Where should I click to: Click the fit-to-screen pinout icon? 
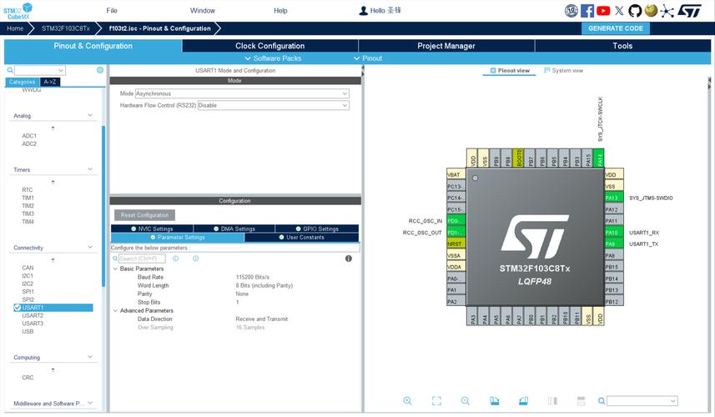click(436, 401)
